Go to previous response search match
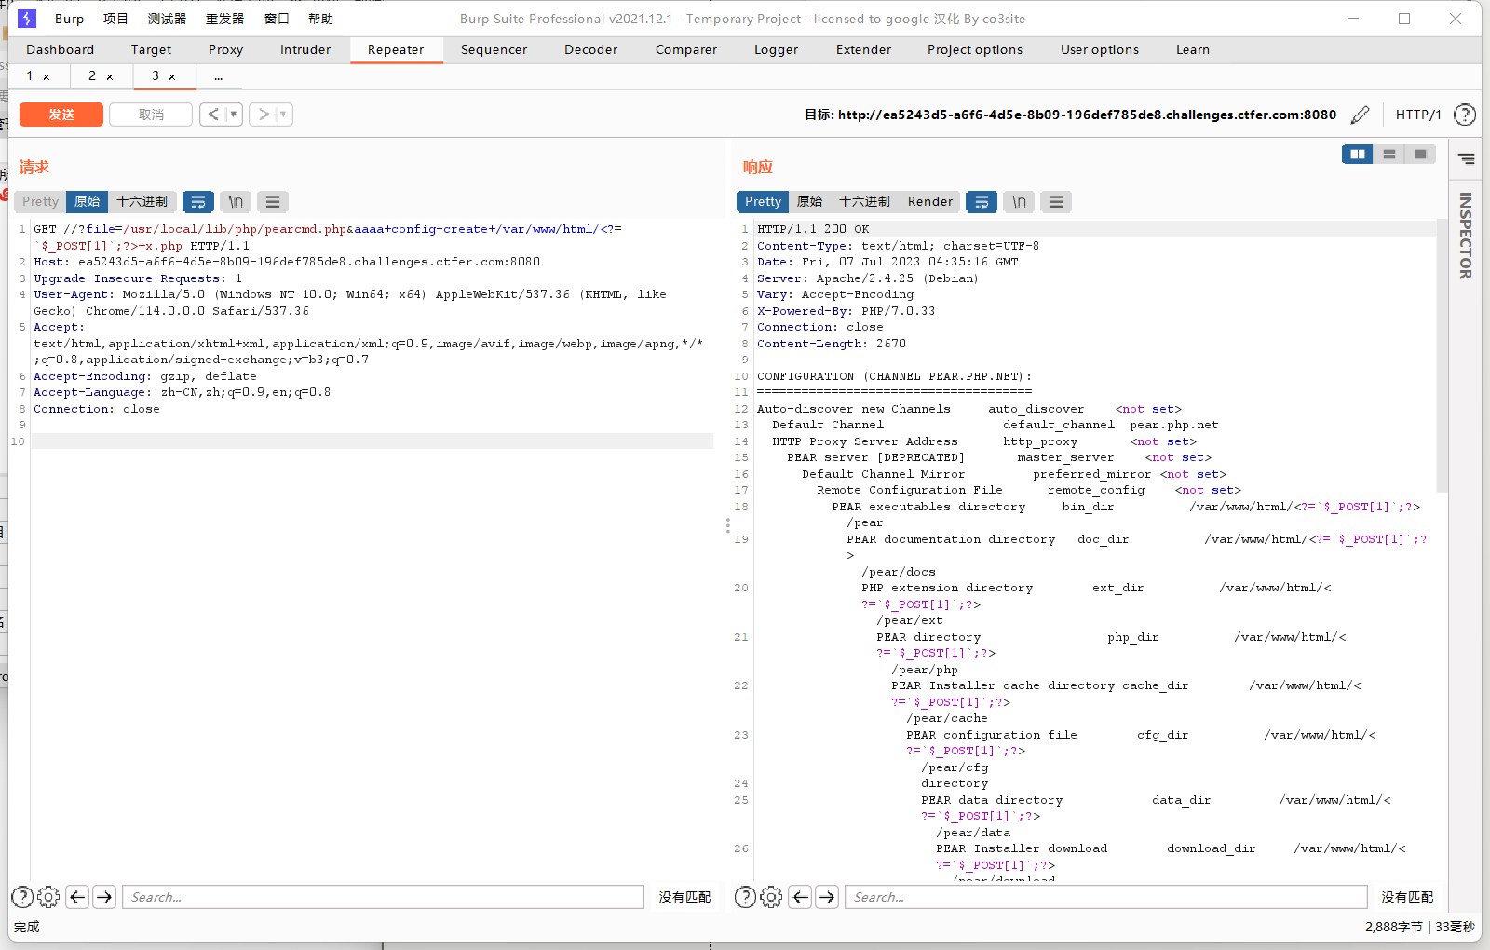1490x950 pixels. [x=800, y=897]
